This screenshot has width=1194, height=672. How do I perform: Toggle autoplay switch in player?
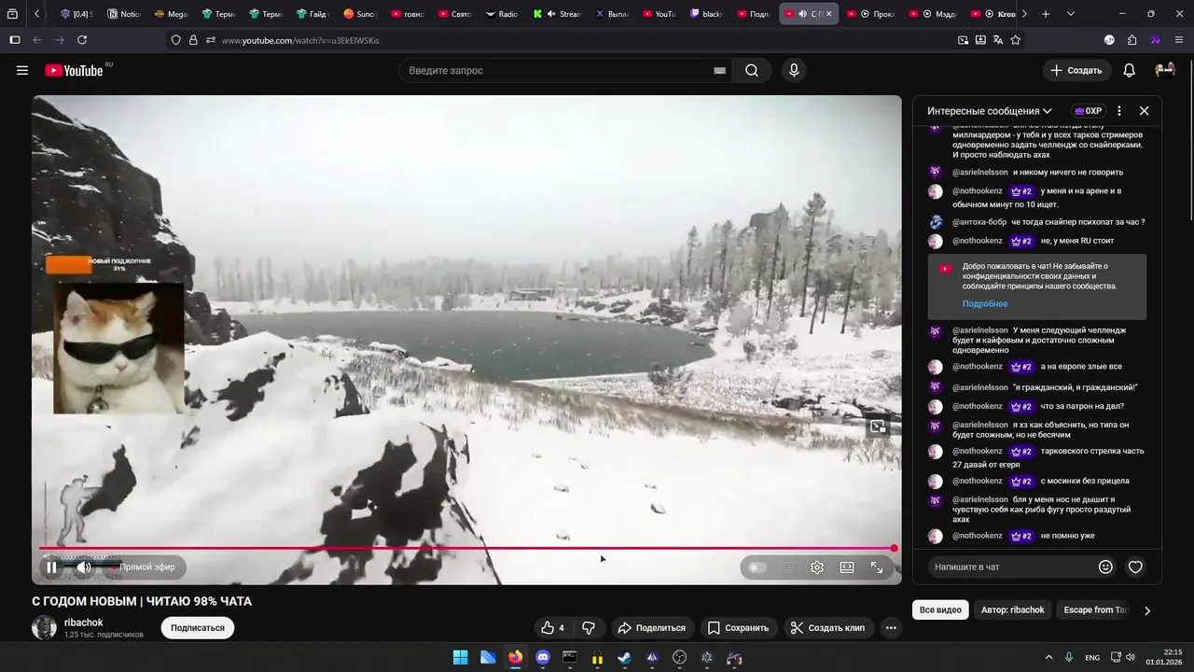click(x=757, y=567)
